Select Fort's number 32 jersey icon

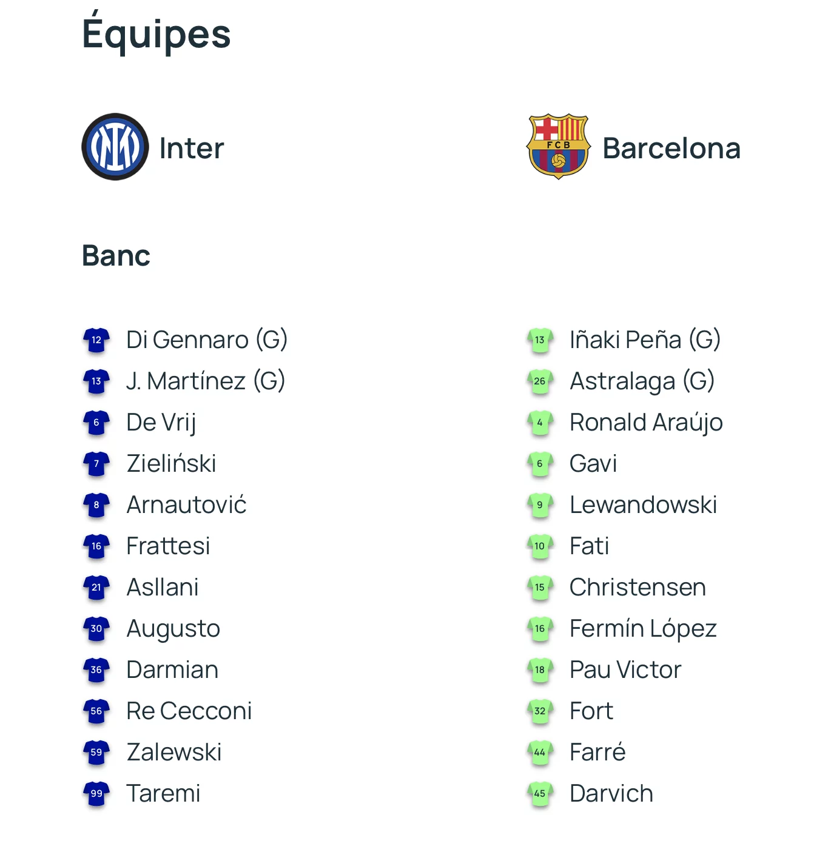pyautogui.click(x=540, y=711)
